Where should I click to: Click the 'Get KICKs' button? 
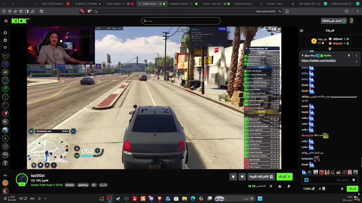click(334, 21)
